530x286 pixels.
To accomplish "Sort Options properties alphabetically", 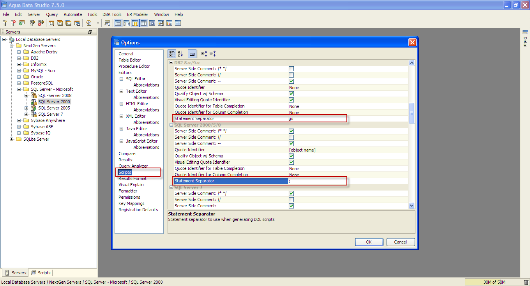I will pyautogui.click(x=180, y=54).
